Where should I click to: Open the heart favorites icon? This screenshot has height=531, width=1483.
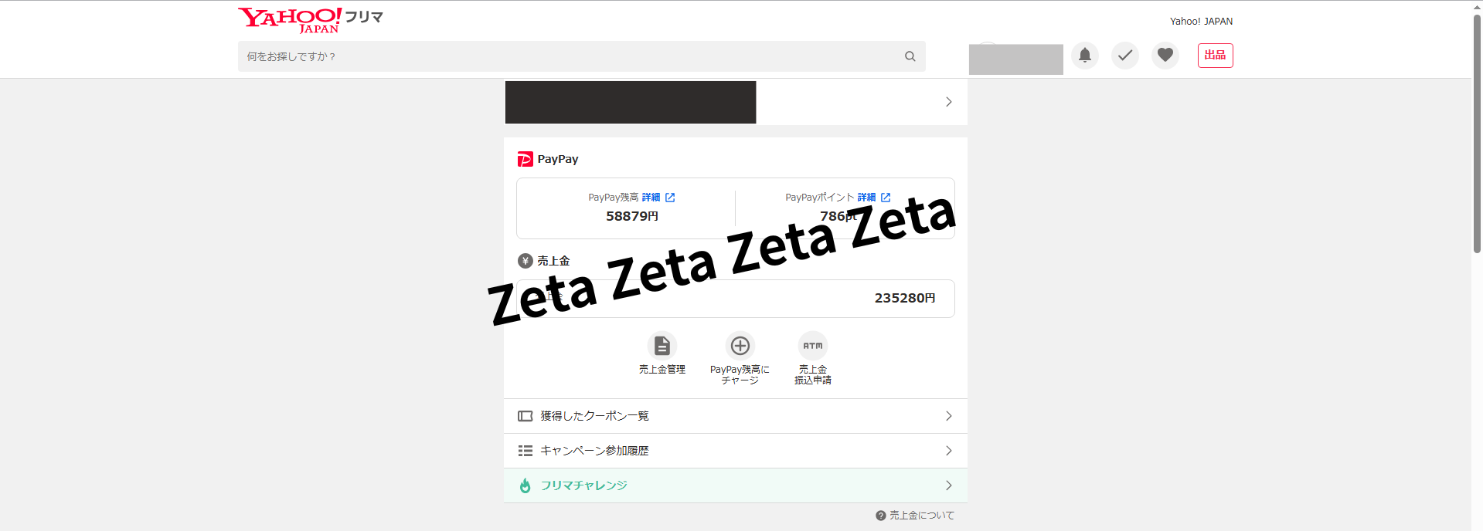click(x=1165, y=56)
